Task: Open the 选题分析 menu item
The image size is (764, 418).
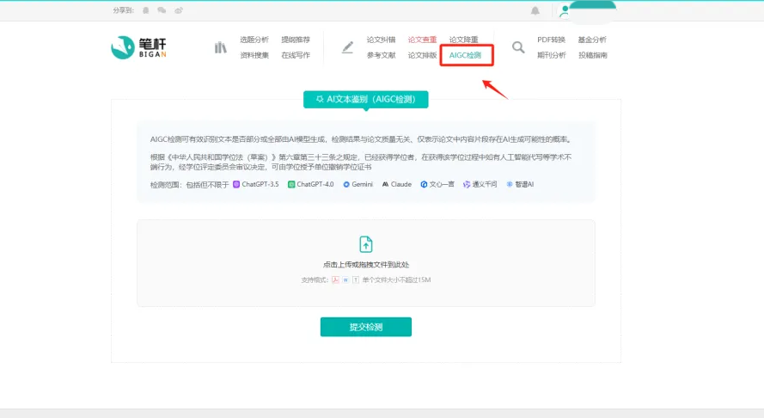Action: point(254,40)
